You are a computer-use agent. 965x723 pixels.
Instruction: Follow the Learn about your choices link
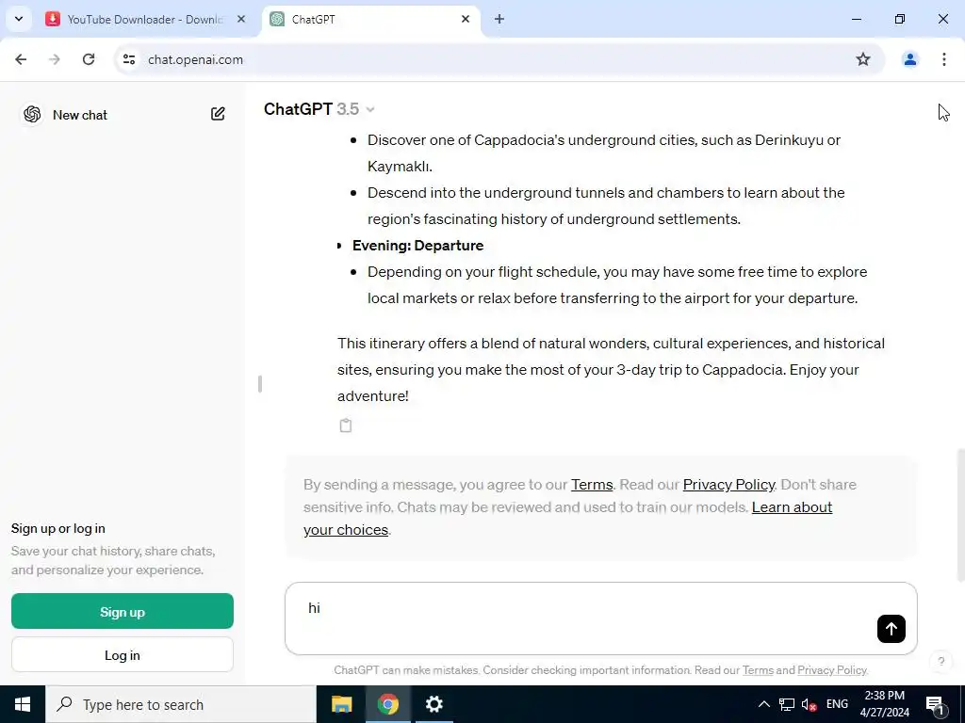[792, 507]
